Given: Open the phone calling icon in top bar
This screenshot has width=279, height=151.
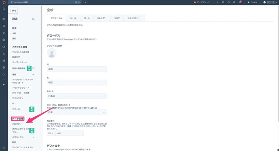Looking at the screenshot, I should pyautogui.click(x=217, y=2).
